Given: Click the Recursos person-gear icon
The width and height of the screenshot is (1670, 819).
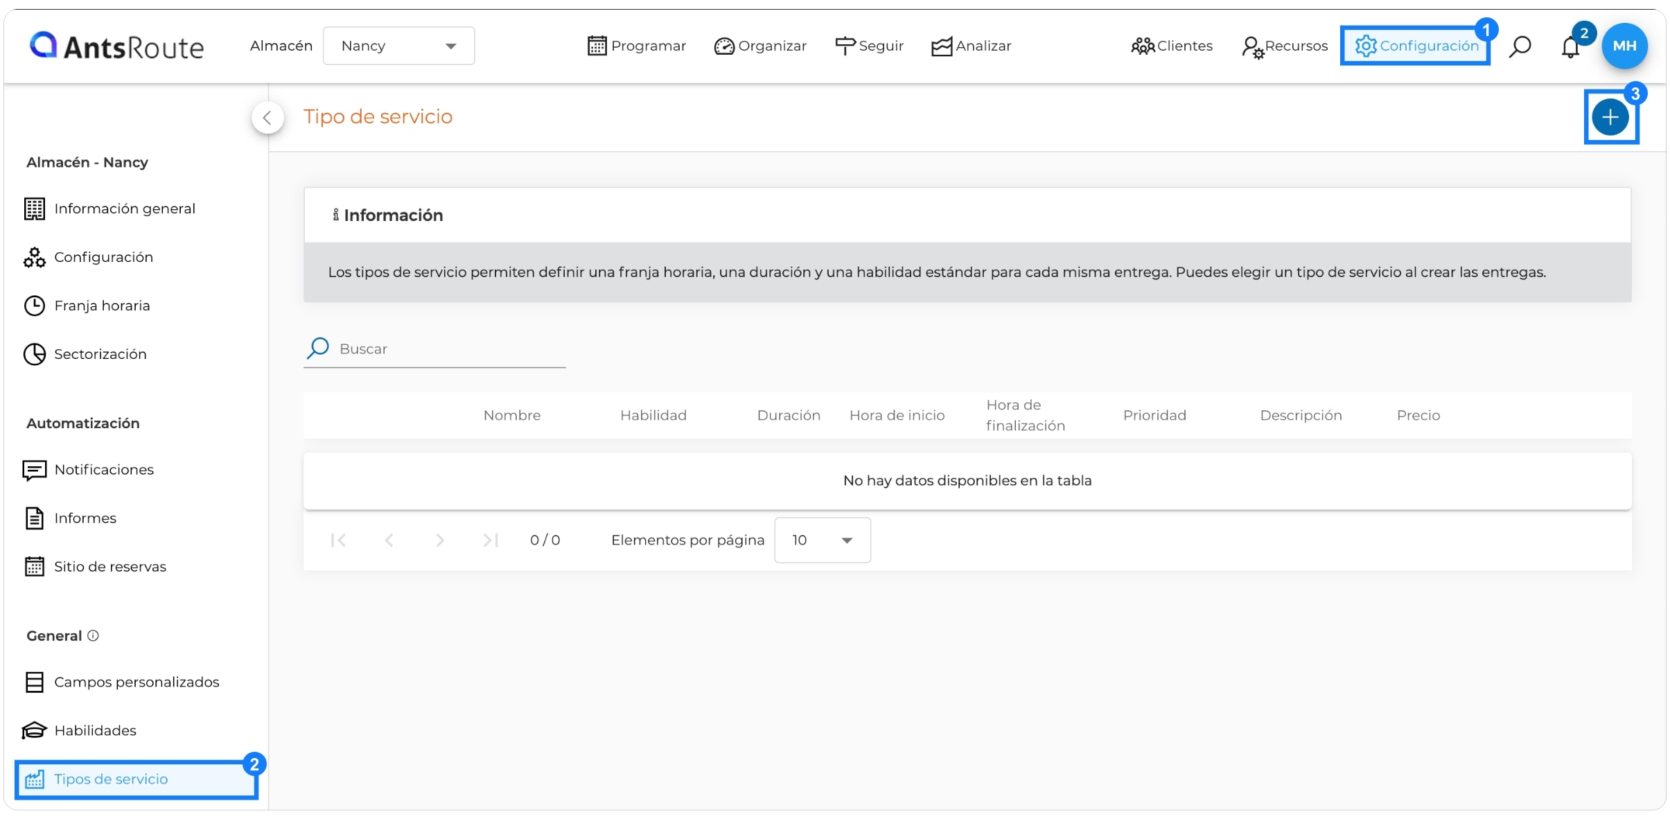Looking at the screenshot, I should coord(1253,47).
